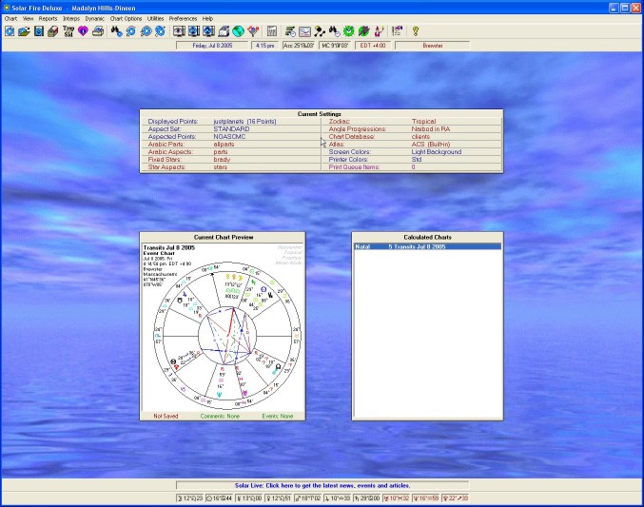Screen dimensions: 644x507
Task: Open interpretations with the purple heart icon
Action: point(83,31)
